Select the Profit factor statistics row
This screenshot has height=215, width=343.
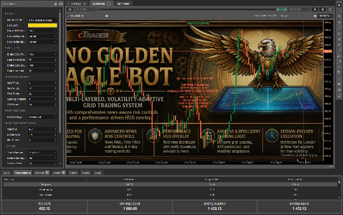click(x=170, y=190)
